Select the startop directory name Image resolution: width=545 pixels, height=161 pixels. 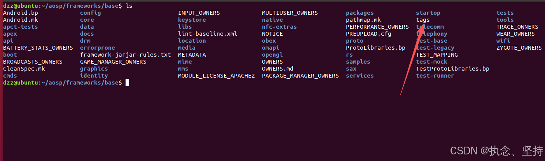(428, 13)
